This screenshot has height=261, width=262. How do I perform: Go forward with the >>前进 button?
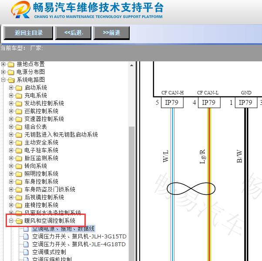(111, 33)
